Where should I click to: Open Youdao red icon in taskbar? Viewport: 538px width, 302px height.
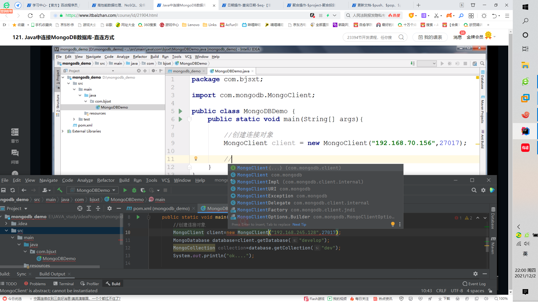pyautogui.click(x=525, y=147)
